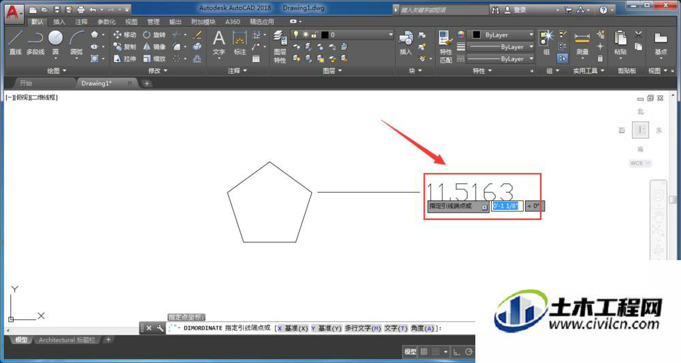Choose Text (文字 T) command option
The image size is (681, 363).
[396, 328]
